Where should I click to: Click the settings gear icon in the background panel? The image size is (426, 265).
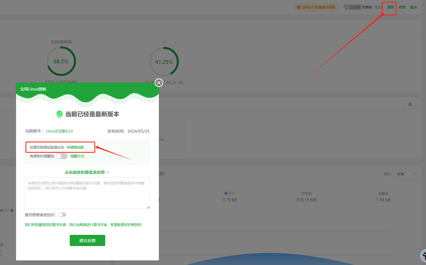pyautogui.click(x=410, y=104)
